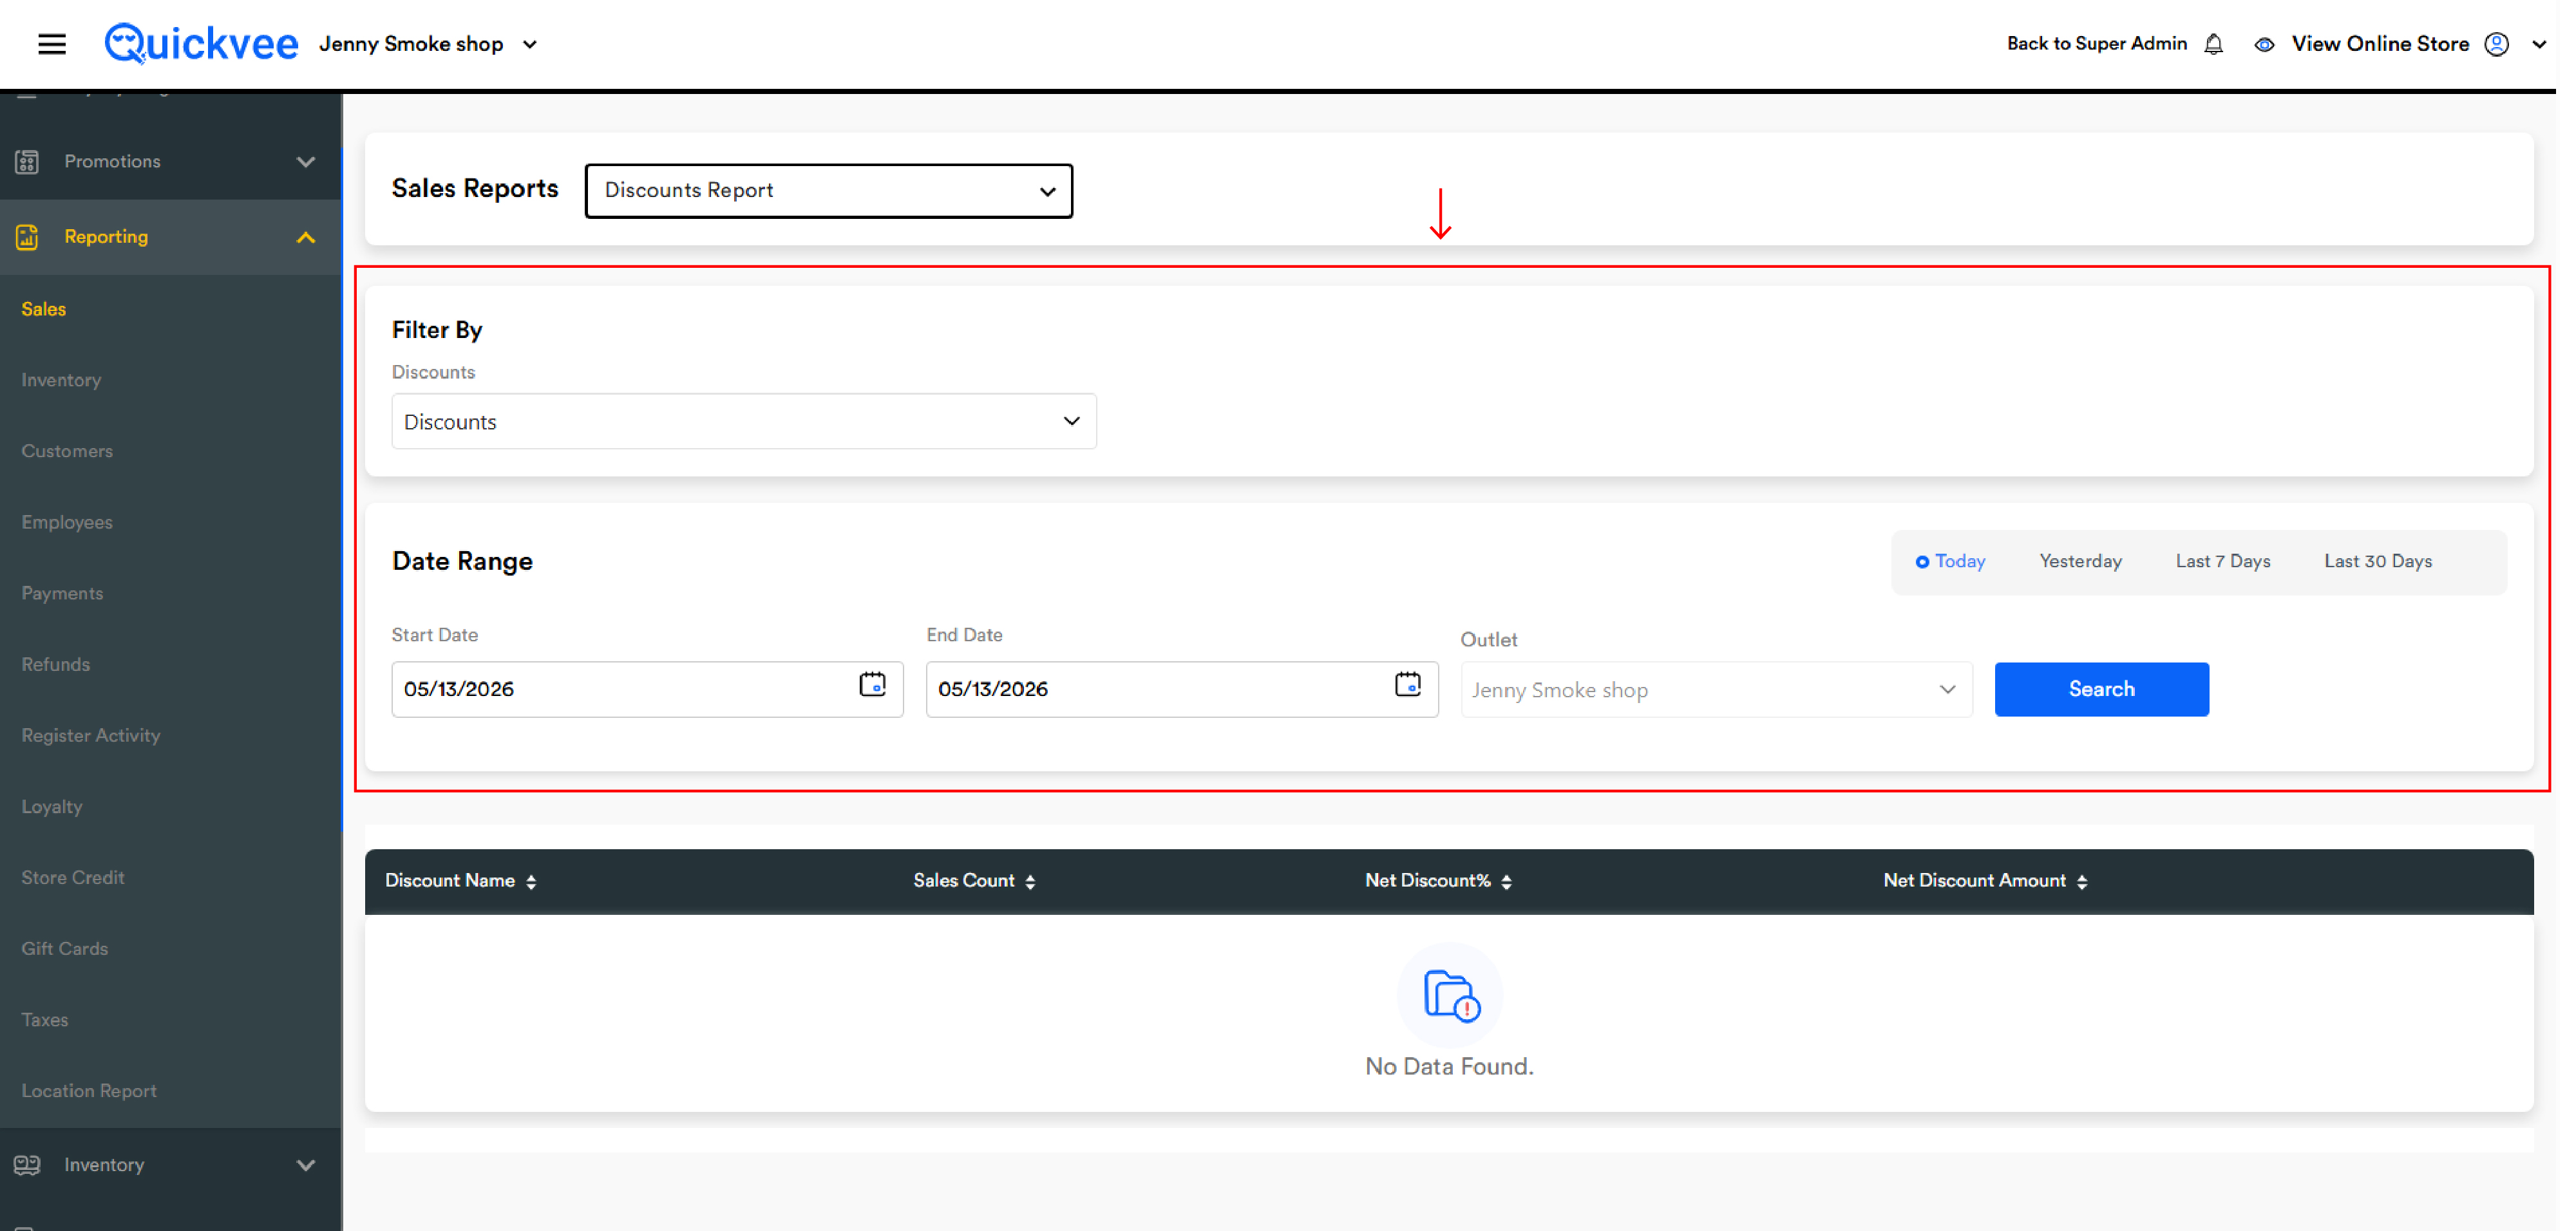Click the Start Date input field
Image resolution: width=2576 pixels, height=1231 pixels.
[x=647, y=689]
